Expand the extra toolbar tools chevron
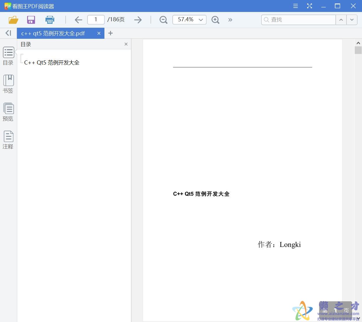The width and height of the screenshot is (362, 322). click(230, 20)
